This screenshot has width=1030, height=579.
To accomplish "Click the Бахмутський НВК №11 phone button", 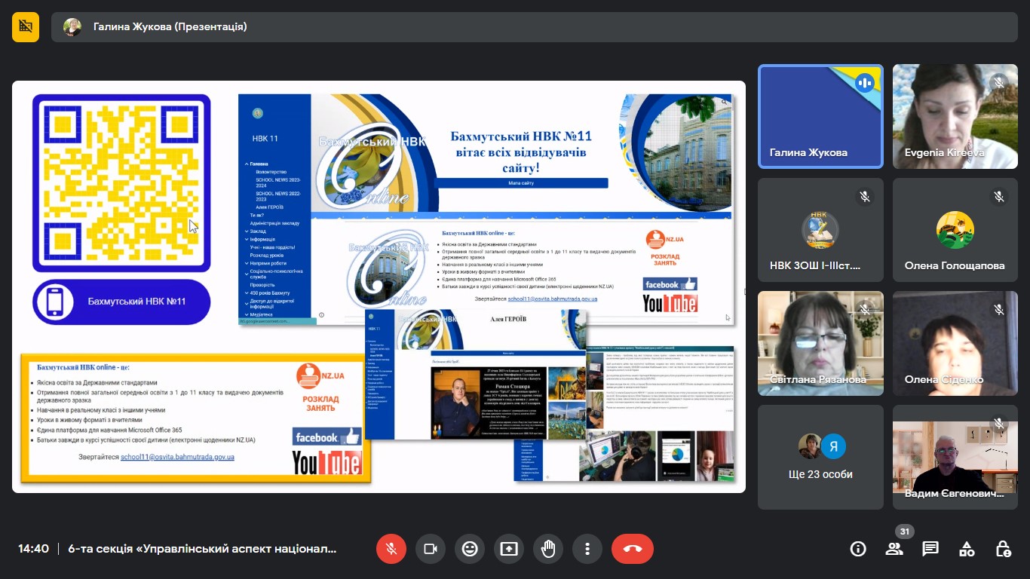I will [x=121, y=302].
